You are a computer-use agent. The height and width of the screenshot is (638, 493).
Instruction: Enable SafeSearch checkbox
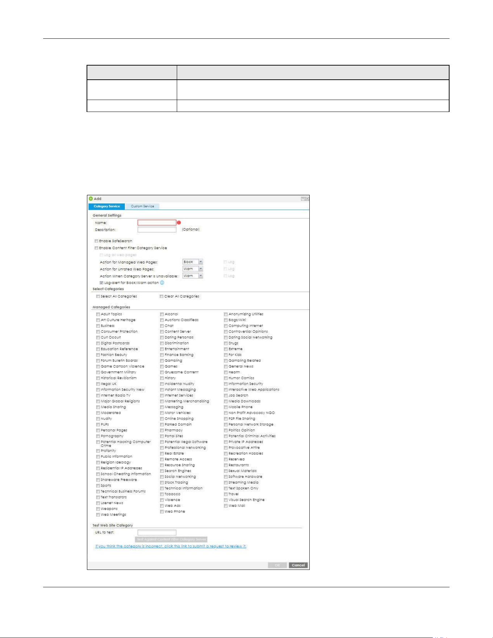click(x=96, y=241)
